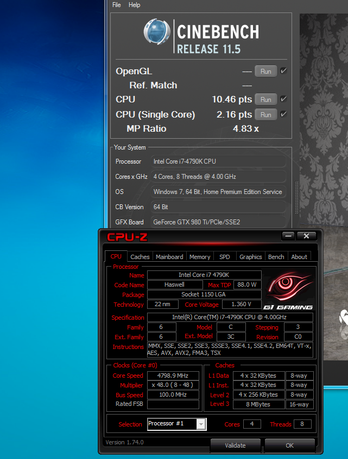Click the Max TDP value 88.0 W
The height and width of the screenshot is (459, 348).
pos(247,285)
